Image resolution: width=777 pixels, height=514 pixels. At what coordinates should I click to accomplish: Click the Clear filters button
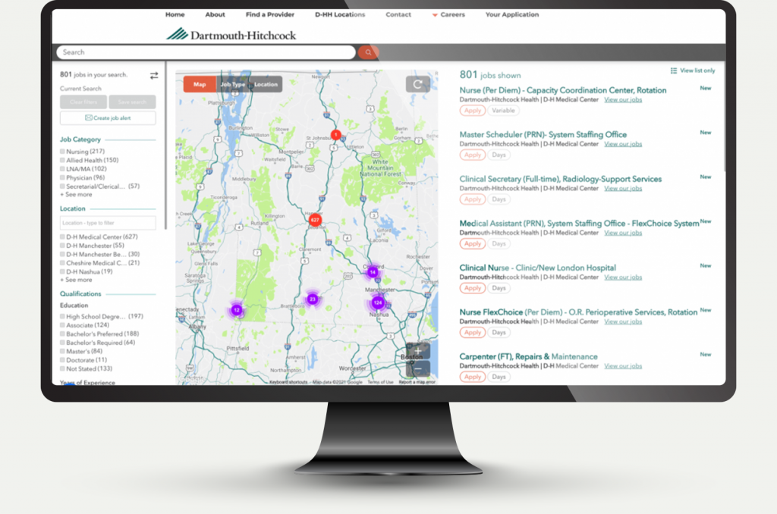point(83,102)
